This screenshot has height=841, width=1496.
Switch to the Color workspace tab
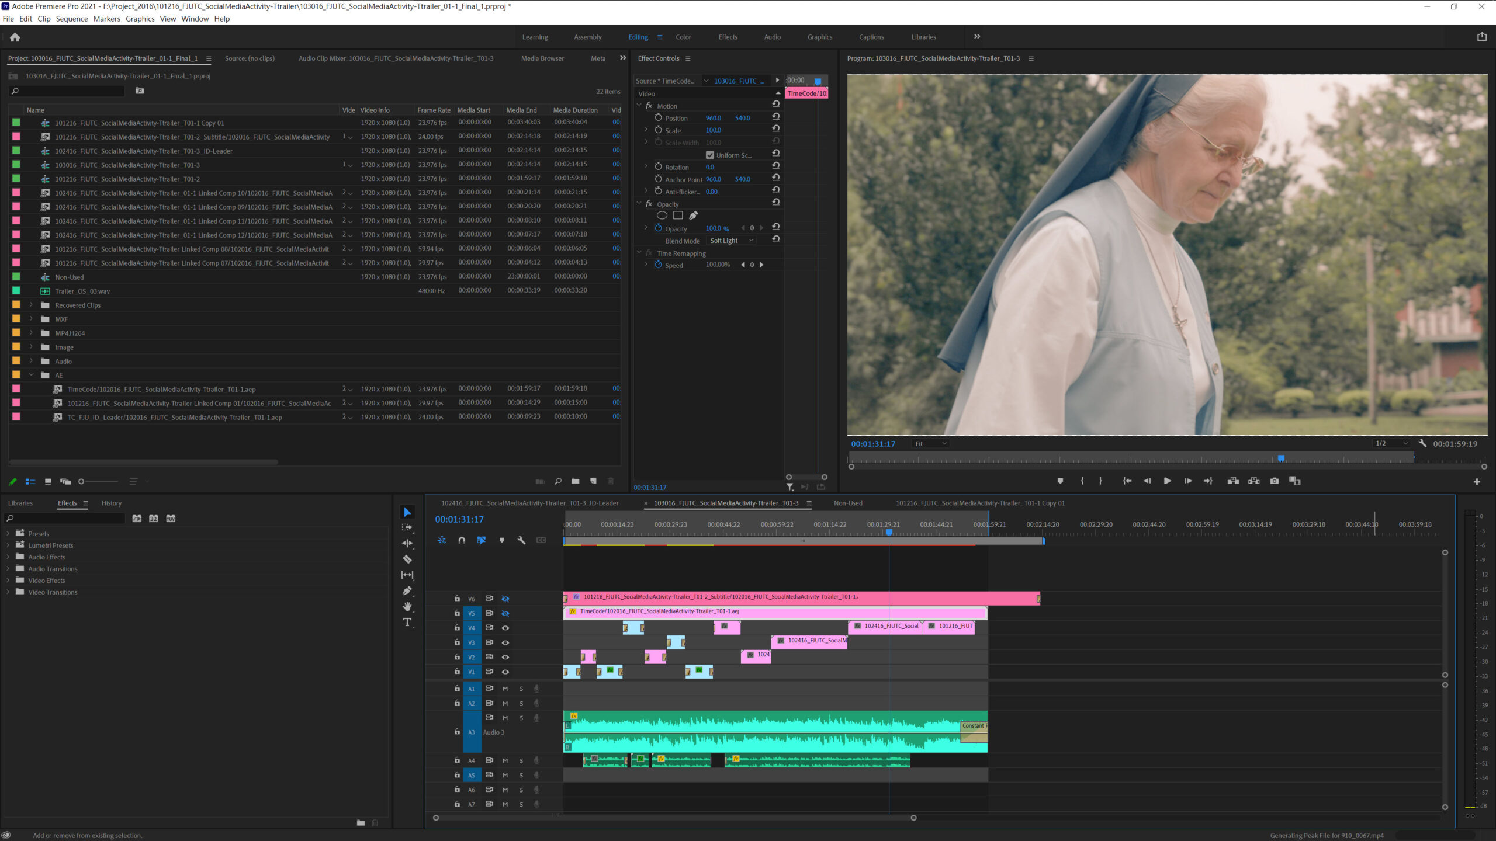(683, 37)
